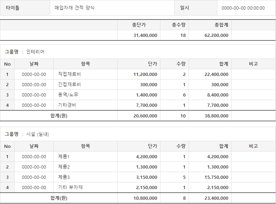The width and height of the screenshot is (276, 204).
Task: Select the 제품2 item cell
Action: click(x=86, y=167)
